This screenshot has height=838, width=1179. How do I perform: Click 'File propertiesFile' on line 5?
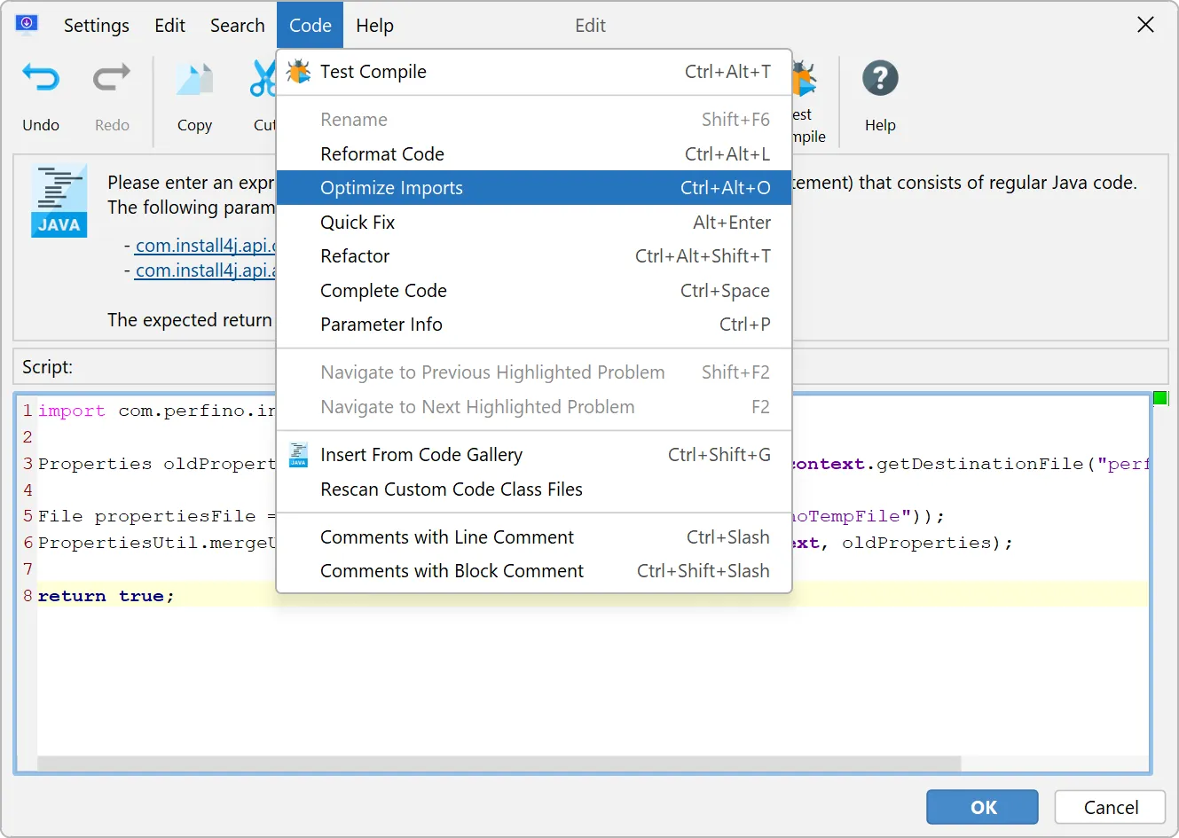point(146,516)
